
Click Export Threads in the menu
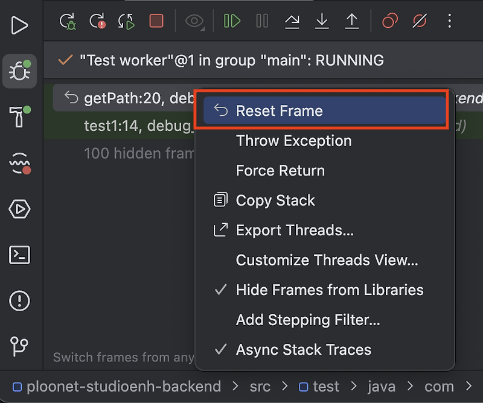[x=284, y=230]
